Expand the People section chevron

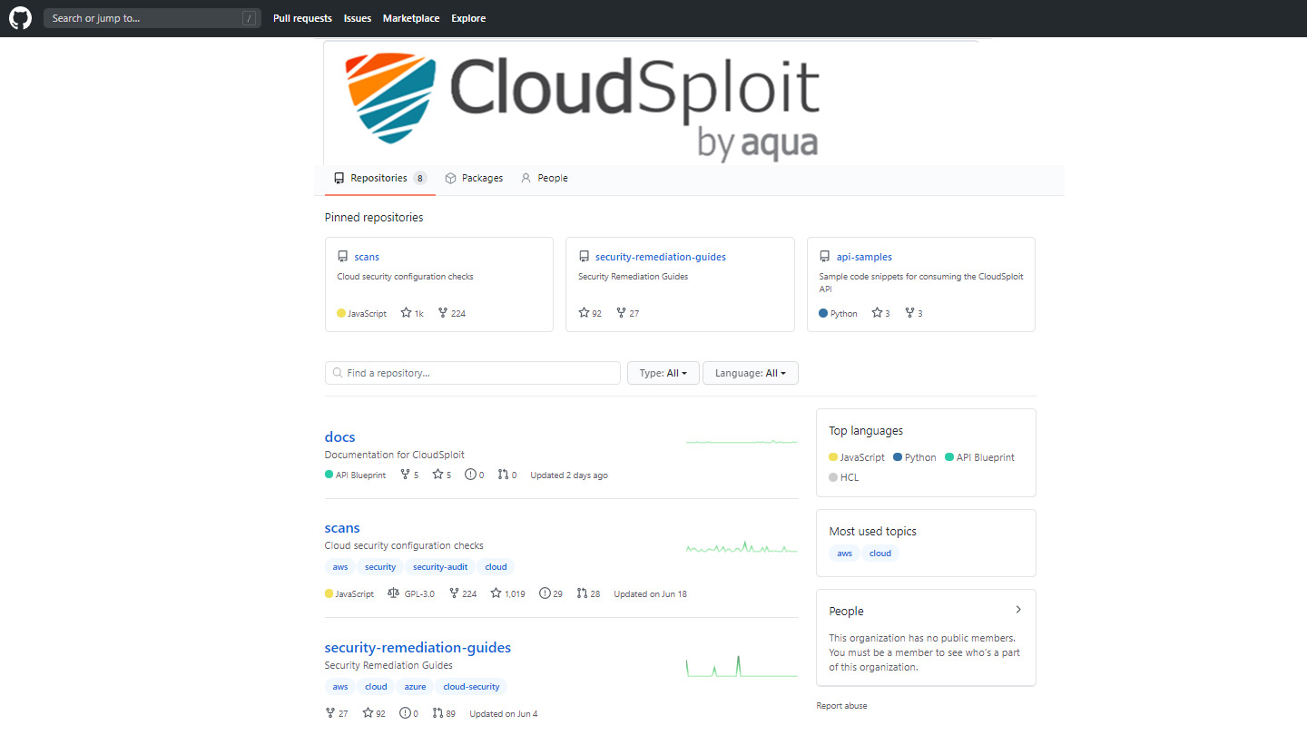1017,609
